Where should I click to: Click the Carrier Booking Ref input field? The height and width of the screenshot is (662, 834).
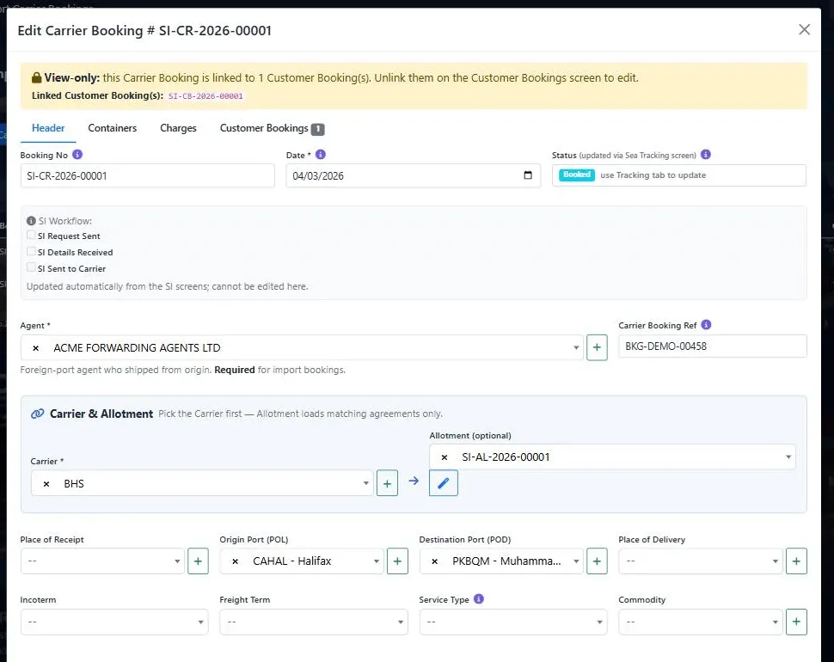(712, 346)
